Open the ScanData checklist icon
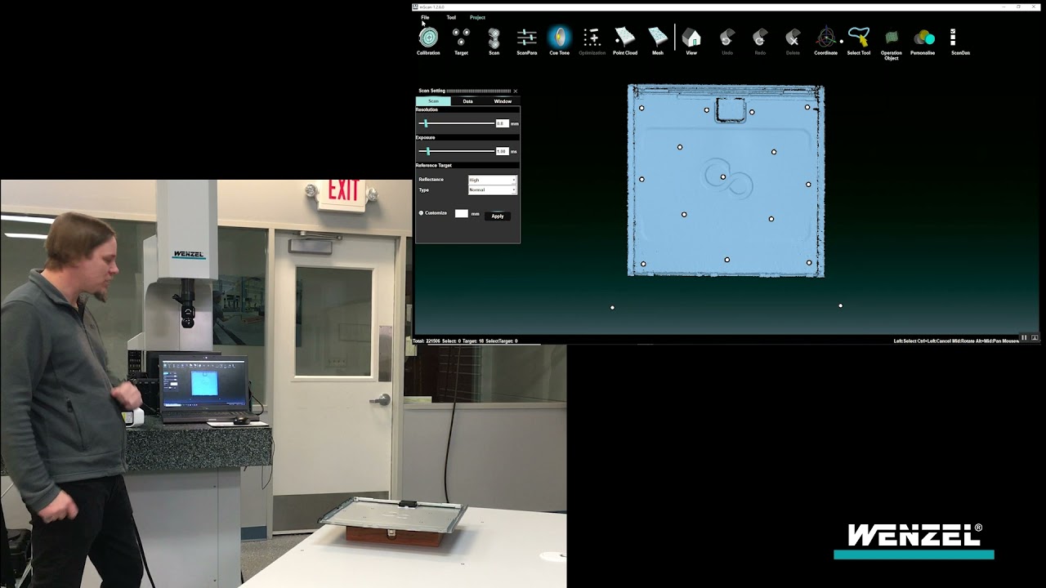1046x588 pixels. coord(953,38)
